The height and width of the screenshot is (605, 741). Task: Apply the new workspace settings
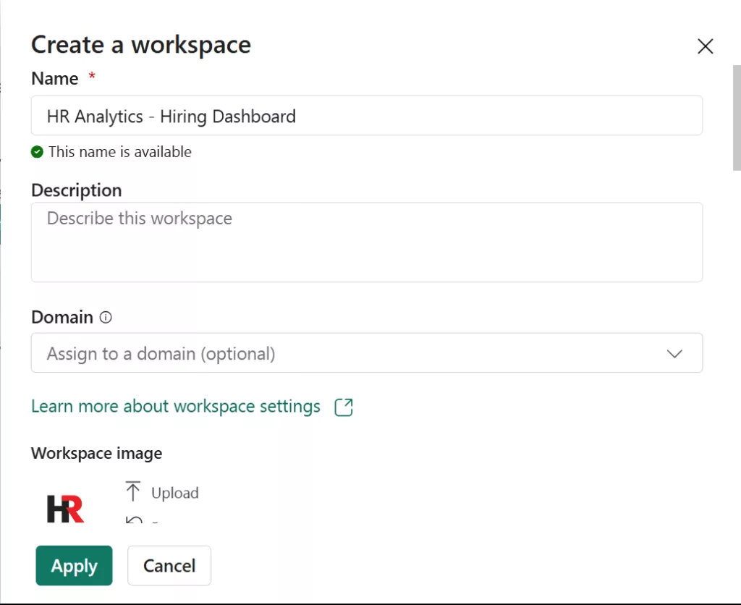click(x=75, y=566)
